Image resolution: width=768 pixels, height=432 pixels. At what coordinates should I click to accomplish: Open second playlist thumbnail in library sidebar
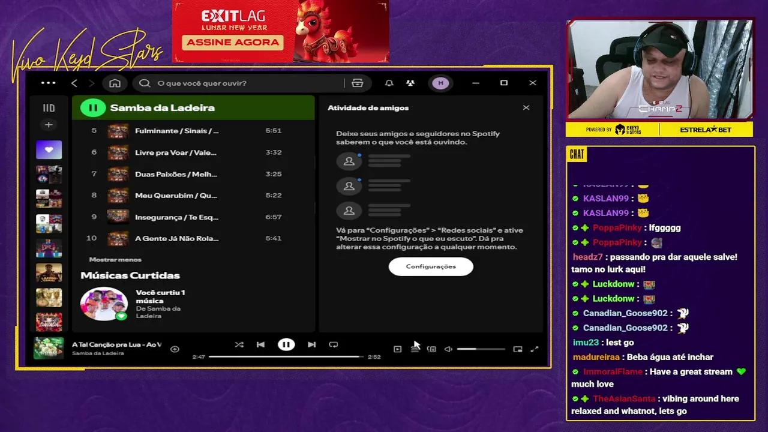(49, 174)
